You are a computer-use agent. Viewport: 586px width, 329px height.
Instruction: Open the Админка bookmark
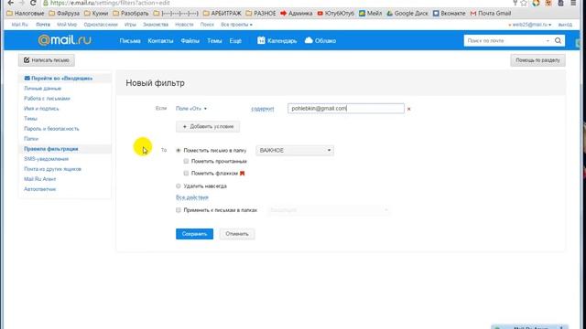pyautogui.click(x=297, y=13)
